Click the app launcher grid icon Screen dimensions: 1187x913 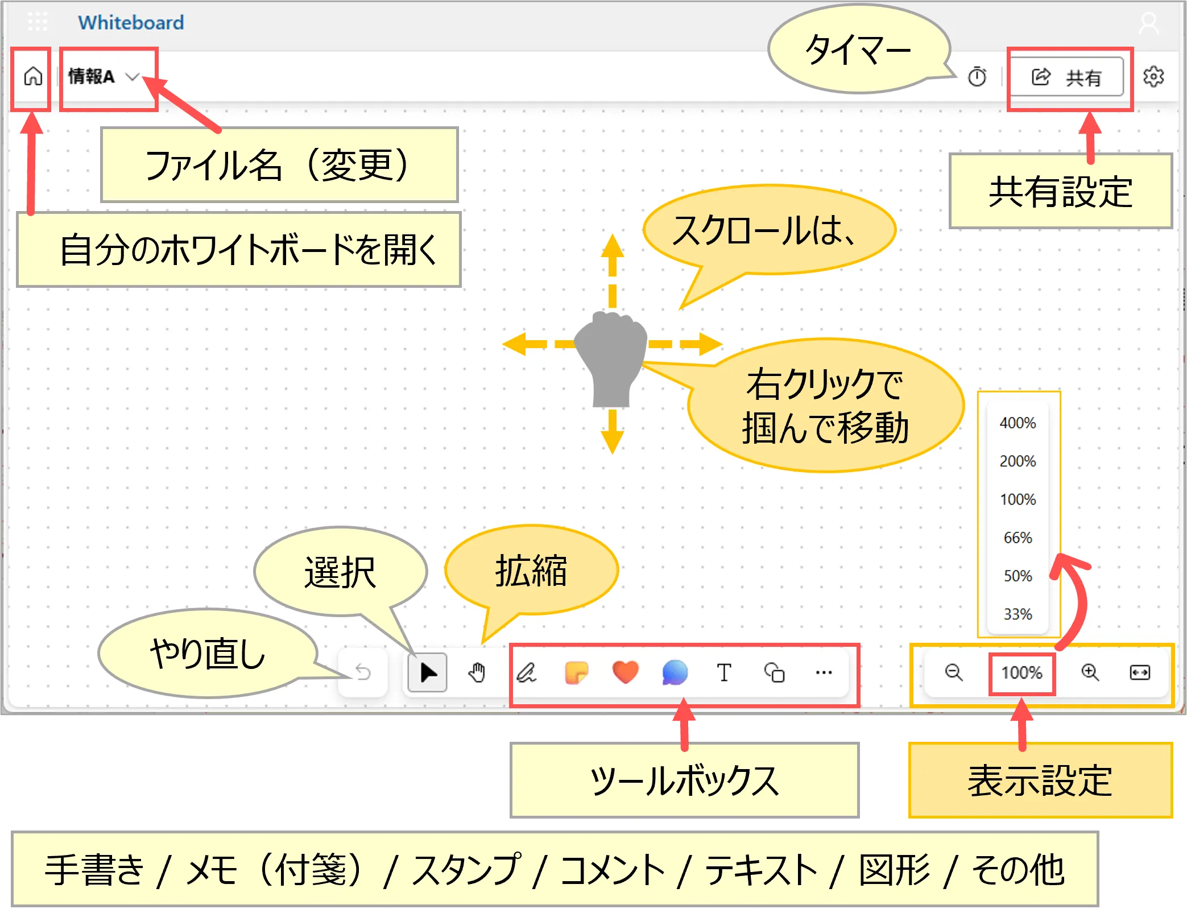tap(38, 22)
